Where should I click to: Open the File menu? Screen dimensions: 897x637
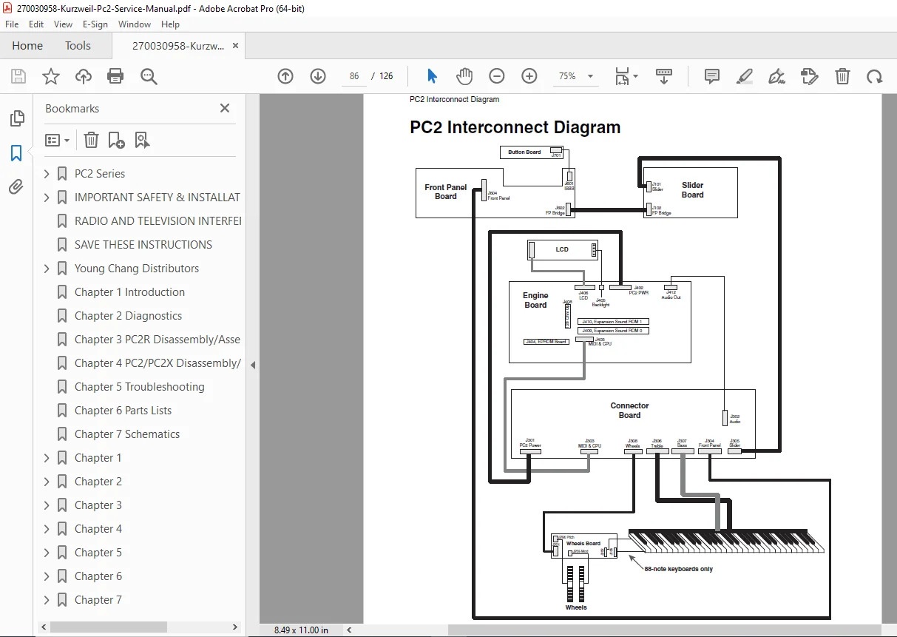tap(12, 24)
